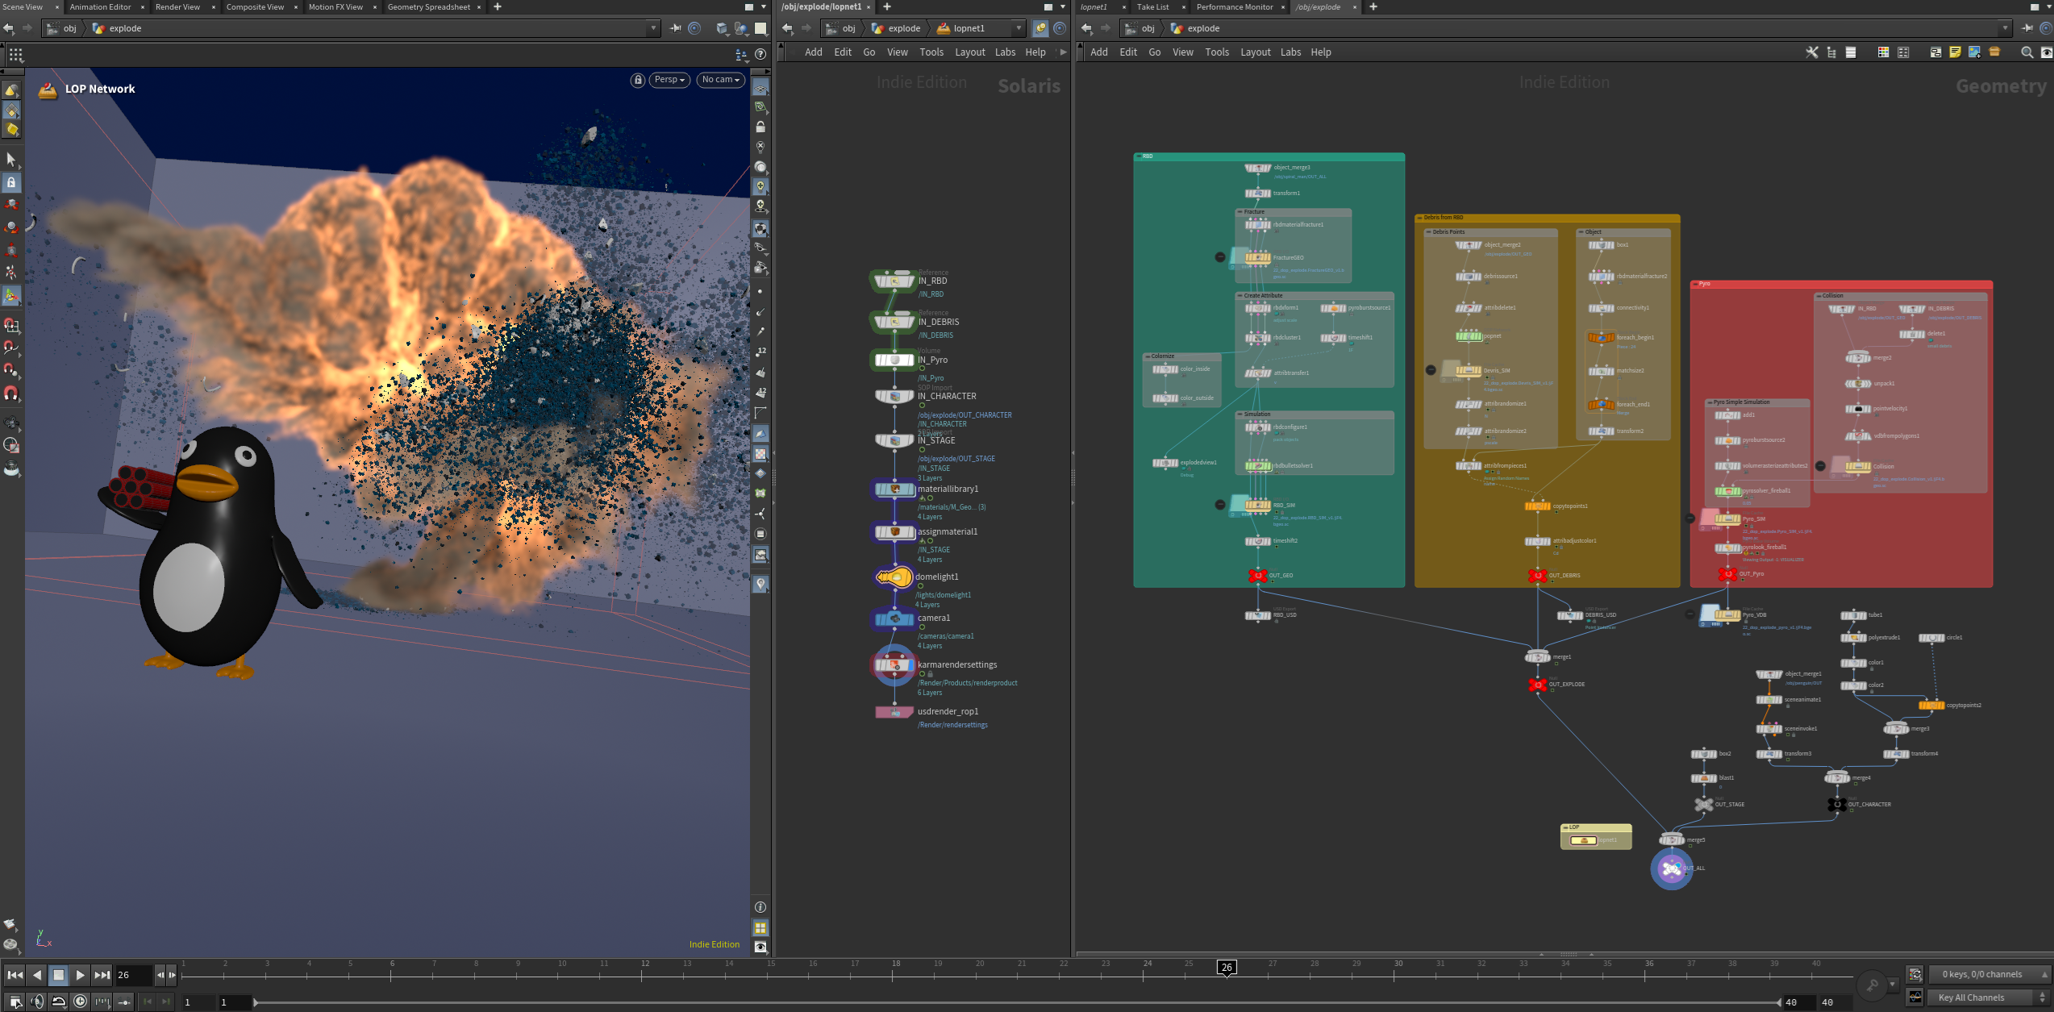
Task: Click the usdrender_rop1 node
Action: [x=894, y=712]
